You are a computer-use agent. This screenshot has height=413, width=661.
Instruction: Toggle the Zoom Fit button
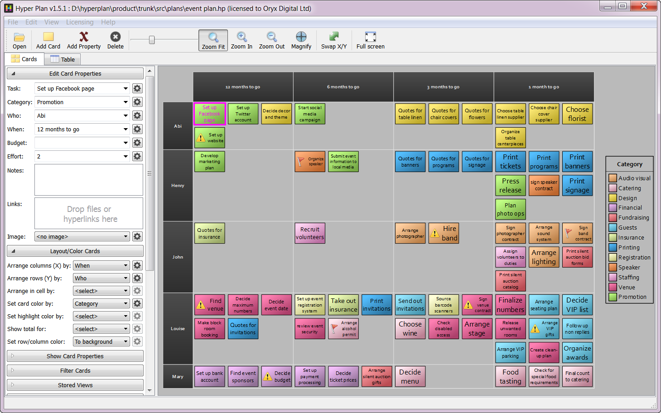click(x=213, y=40)
